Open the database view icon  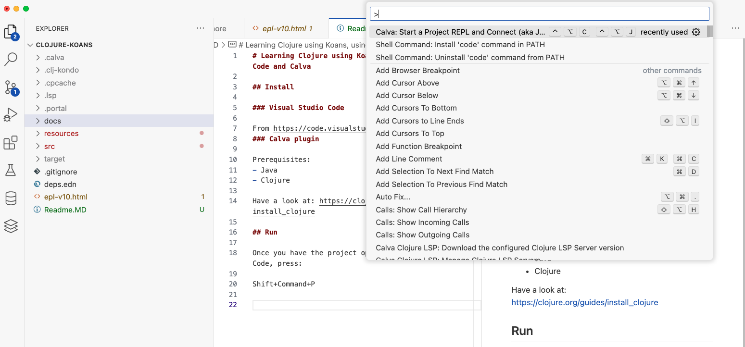(11, 198)
